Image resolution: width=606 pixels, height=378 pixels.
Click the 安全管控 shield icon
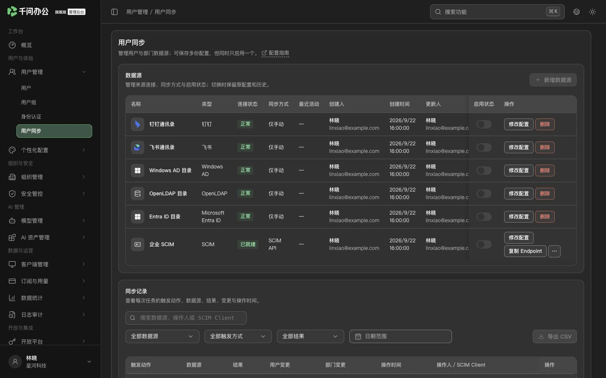[12, 194]
